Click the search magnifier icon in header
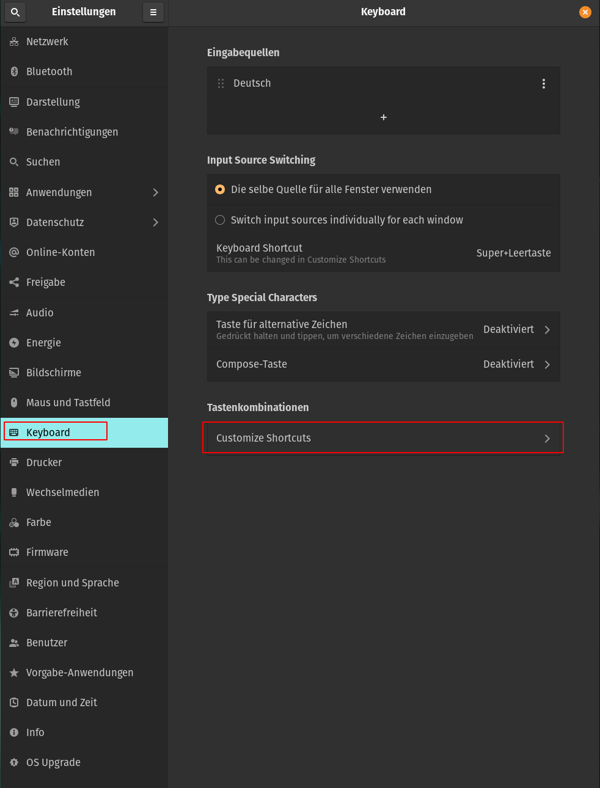The height and width of the screenshot is (788, 600). tap(15, 12)
